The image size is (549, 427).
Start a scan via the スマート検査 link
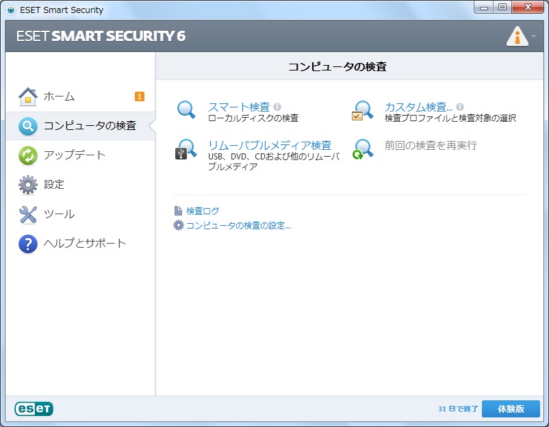pos(238,107)
